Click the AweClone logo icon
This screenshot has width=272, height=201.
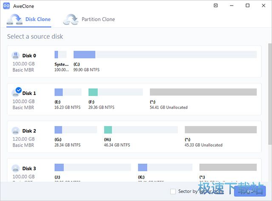click(x=6, y=6)
